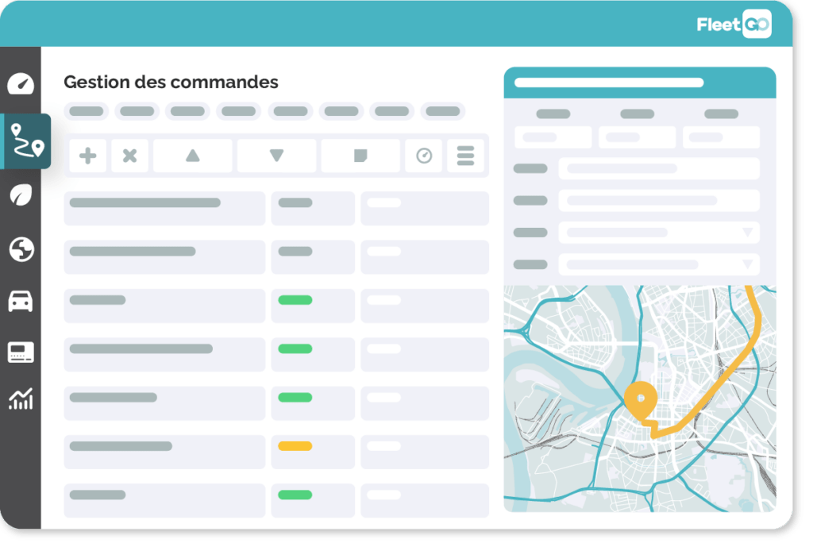This screenshot has height=543, width=813.
Task: Move order up with triangle button
Action: pyautogui.click(x=193, y=156)
